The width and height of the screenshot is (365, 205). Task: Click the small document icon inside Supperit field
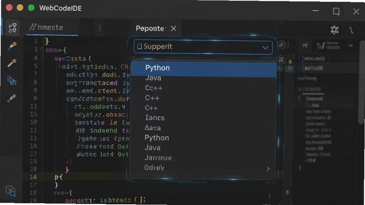pyautogui.click(x=140, y=46)
